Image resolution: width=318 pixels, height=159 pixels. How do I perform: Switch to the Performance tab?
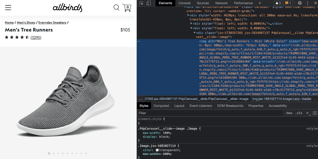[x=243, y=3]
